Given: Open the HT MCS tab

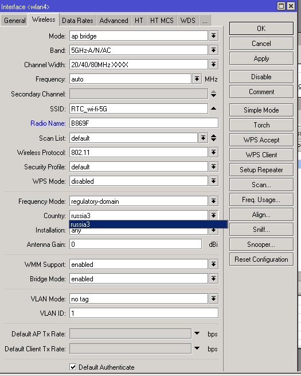Looking at the screenshot, I should point(162,21).
